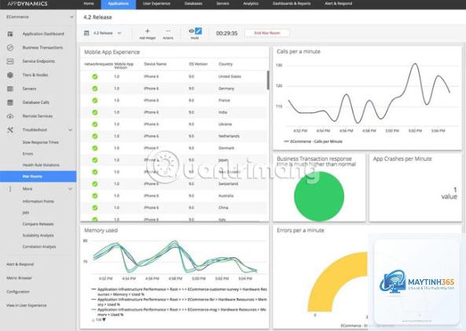
Task: Click green status icon in Switzerland row
Action: (95, 184)
